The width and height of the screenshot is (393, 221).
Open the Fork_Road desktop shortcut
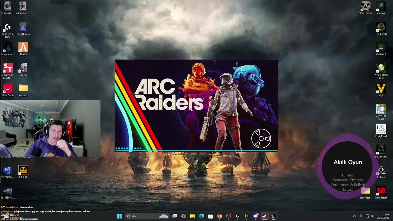tap(381, 131)
